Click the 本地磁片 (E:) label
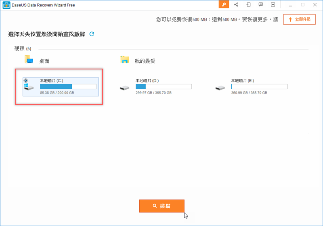 (243, 80)
